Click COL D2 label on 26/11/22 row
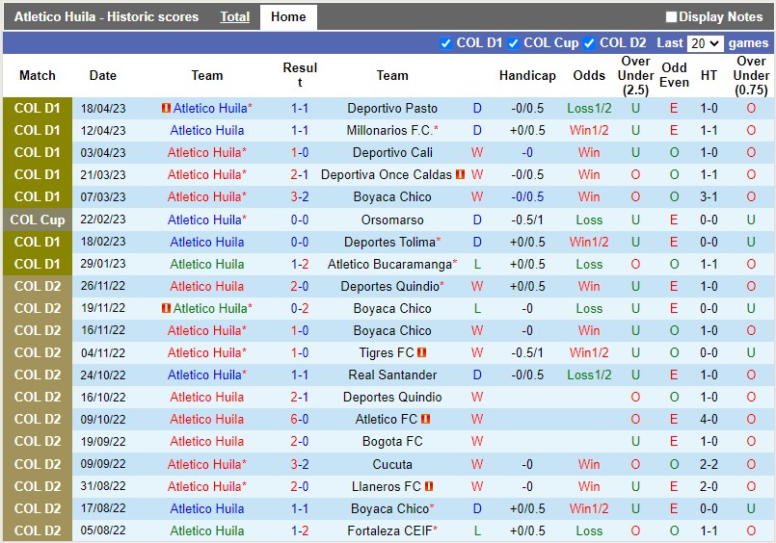The height and width of the screenshot is (543, 776). [38, 286]
